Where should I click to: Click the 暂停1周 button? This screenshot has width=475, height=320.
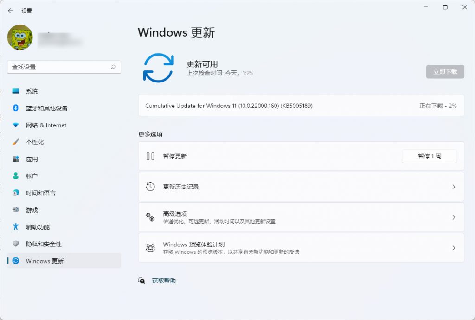[429, 156]
